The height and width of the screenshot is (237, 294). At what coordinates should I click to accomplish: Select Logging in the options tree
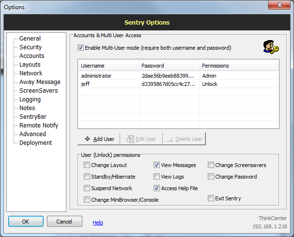tap(30, 99)
